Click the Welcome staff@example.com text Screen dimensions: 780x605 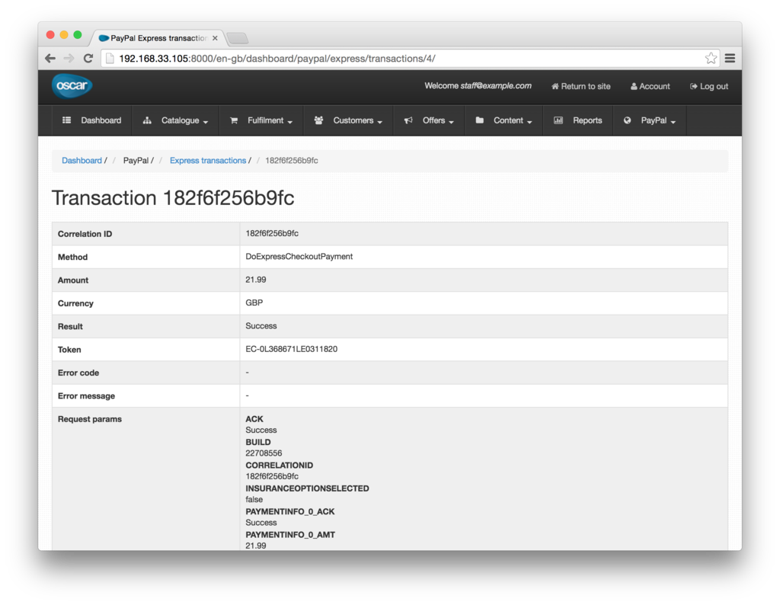[x=478, y=86]
